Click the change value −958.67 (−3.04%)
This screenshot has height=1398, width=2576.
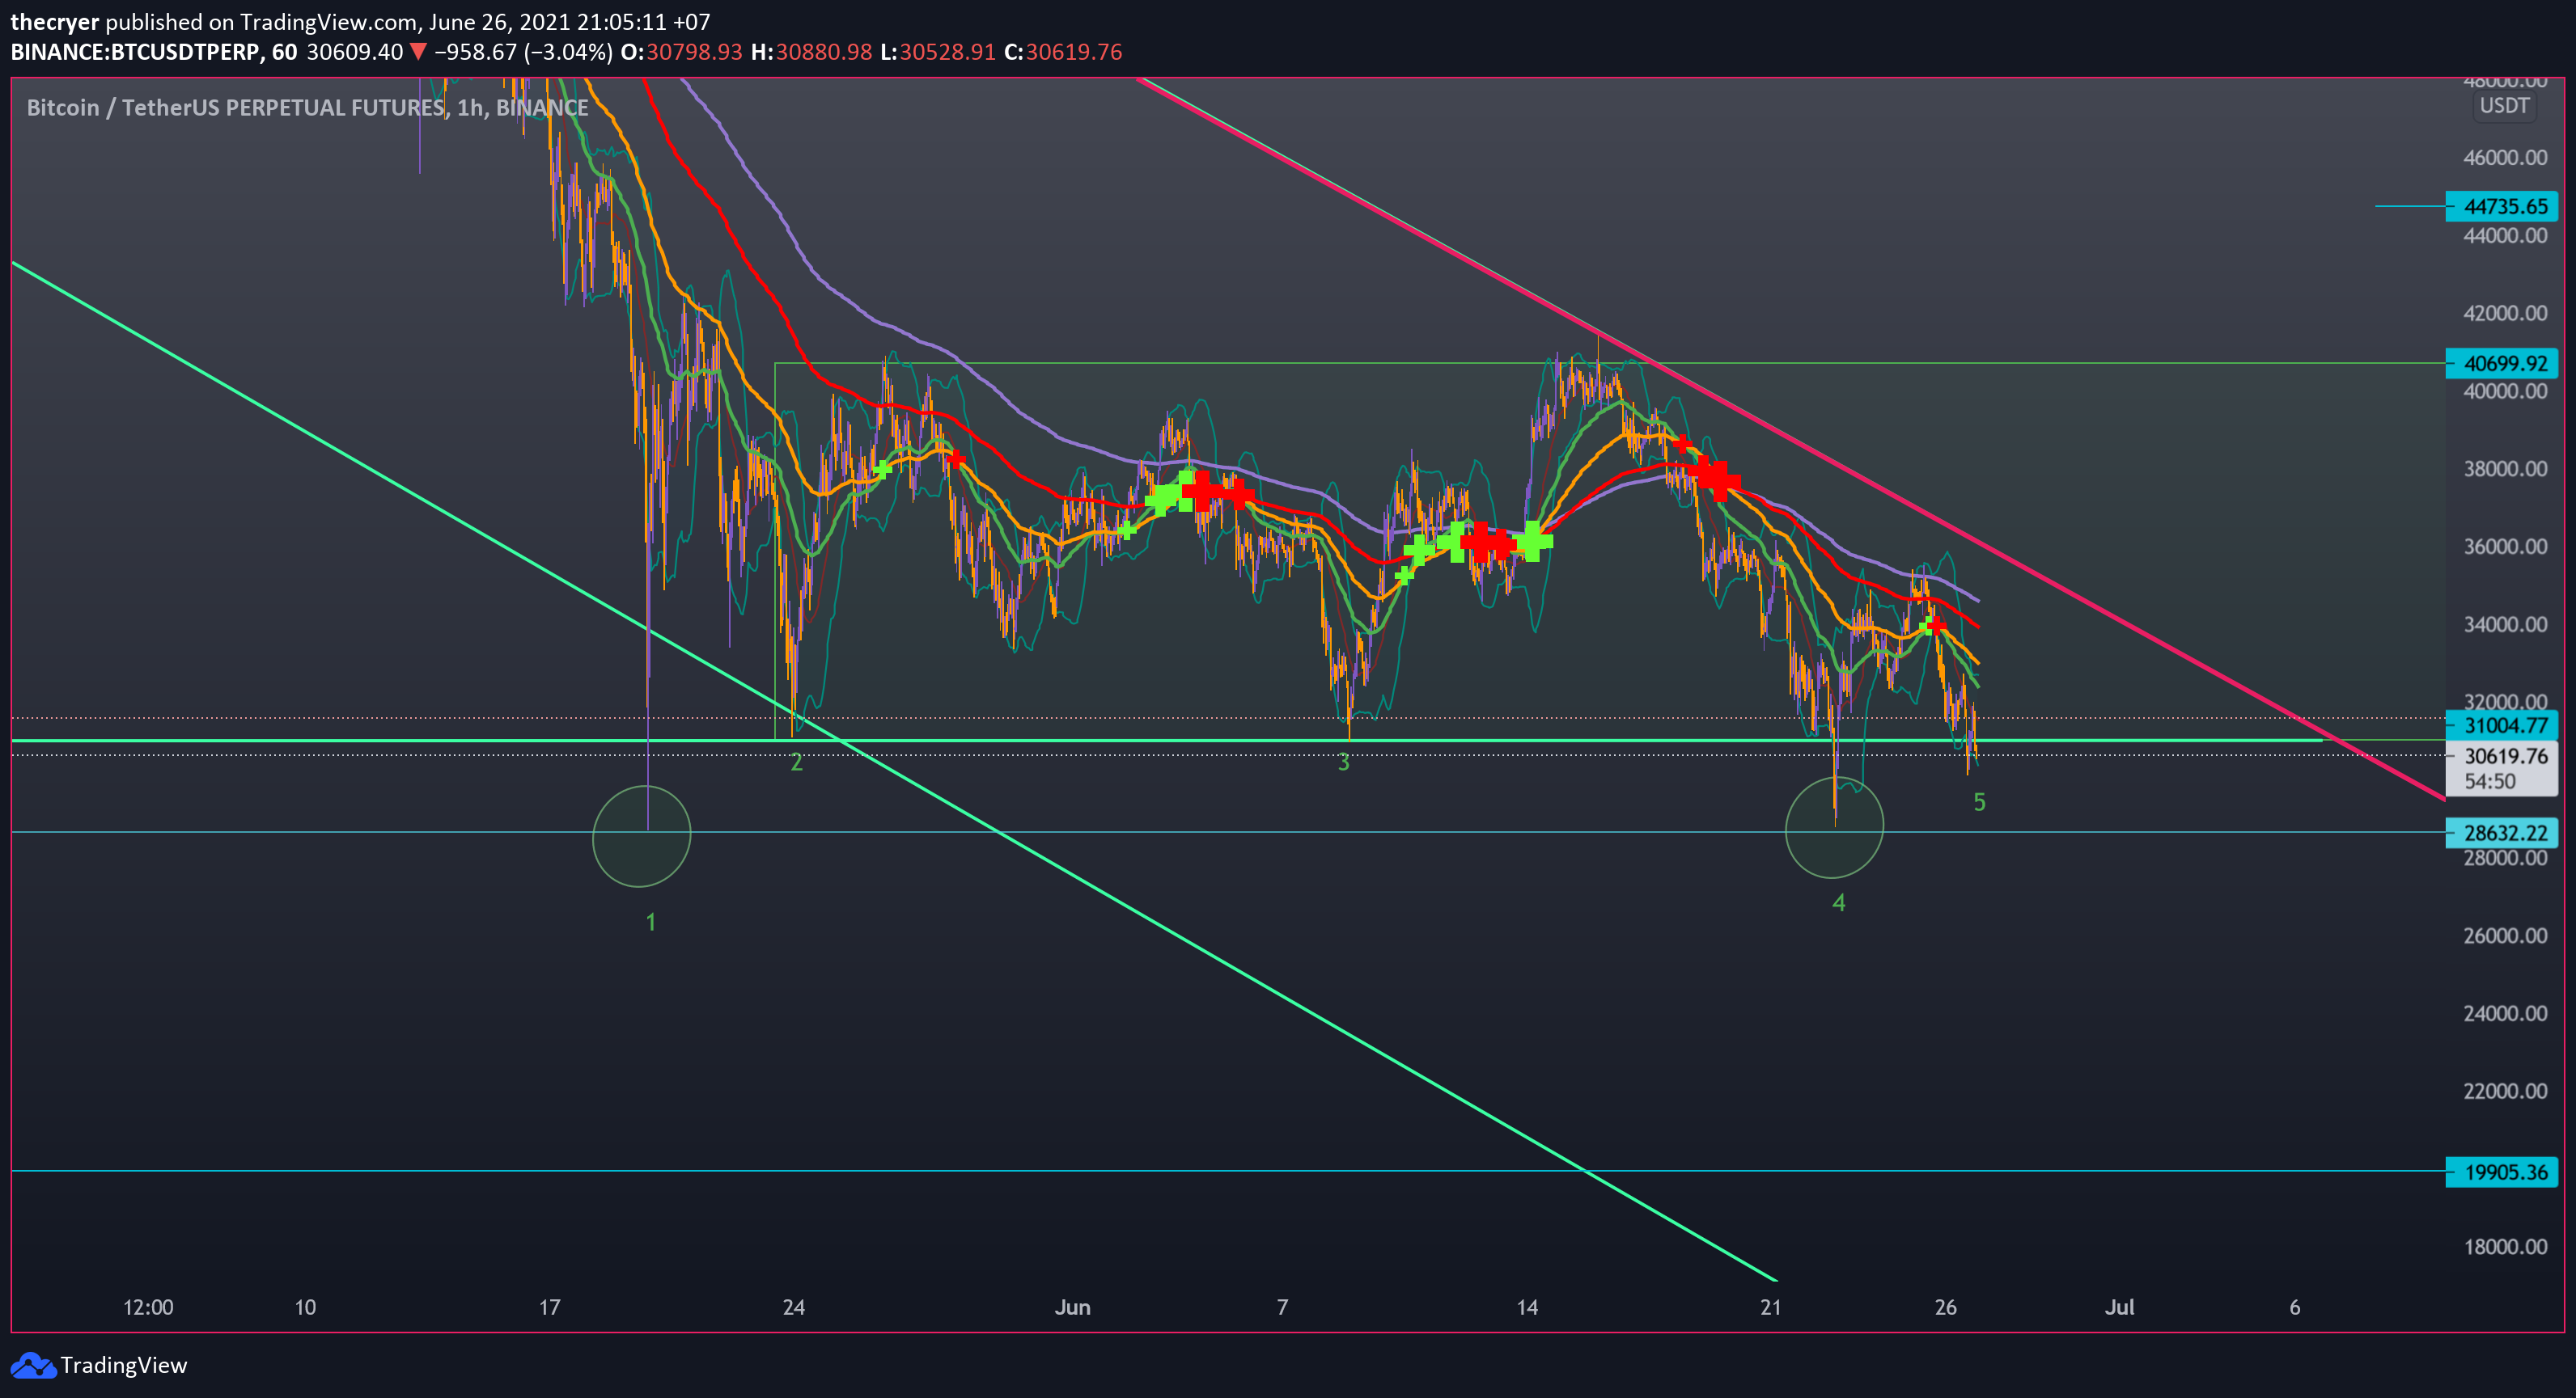(x=523, y=52)
